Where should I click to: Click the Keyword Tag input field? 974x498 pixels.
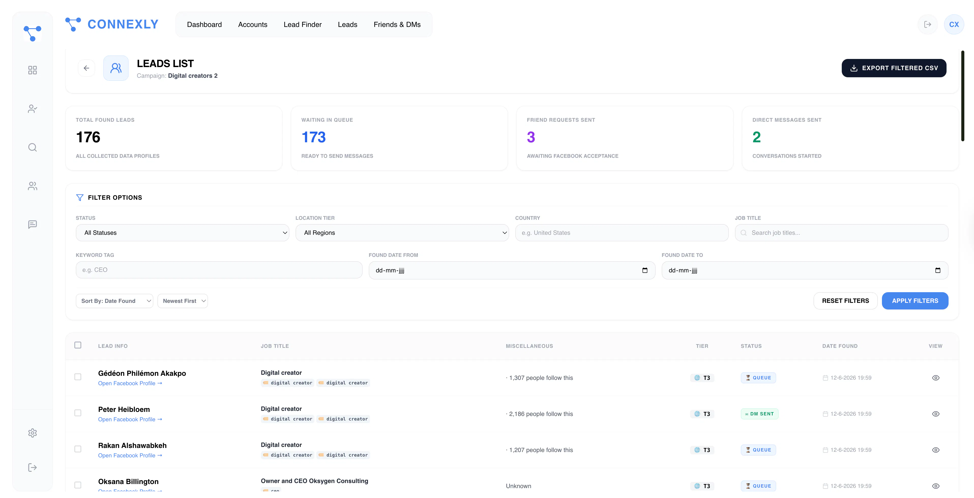219,270
